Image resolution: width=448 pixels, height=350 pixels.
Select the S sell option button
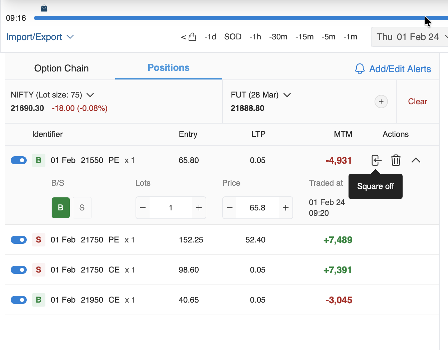[82, 208]
